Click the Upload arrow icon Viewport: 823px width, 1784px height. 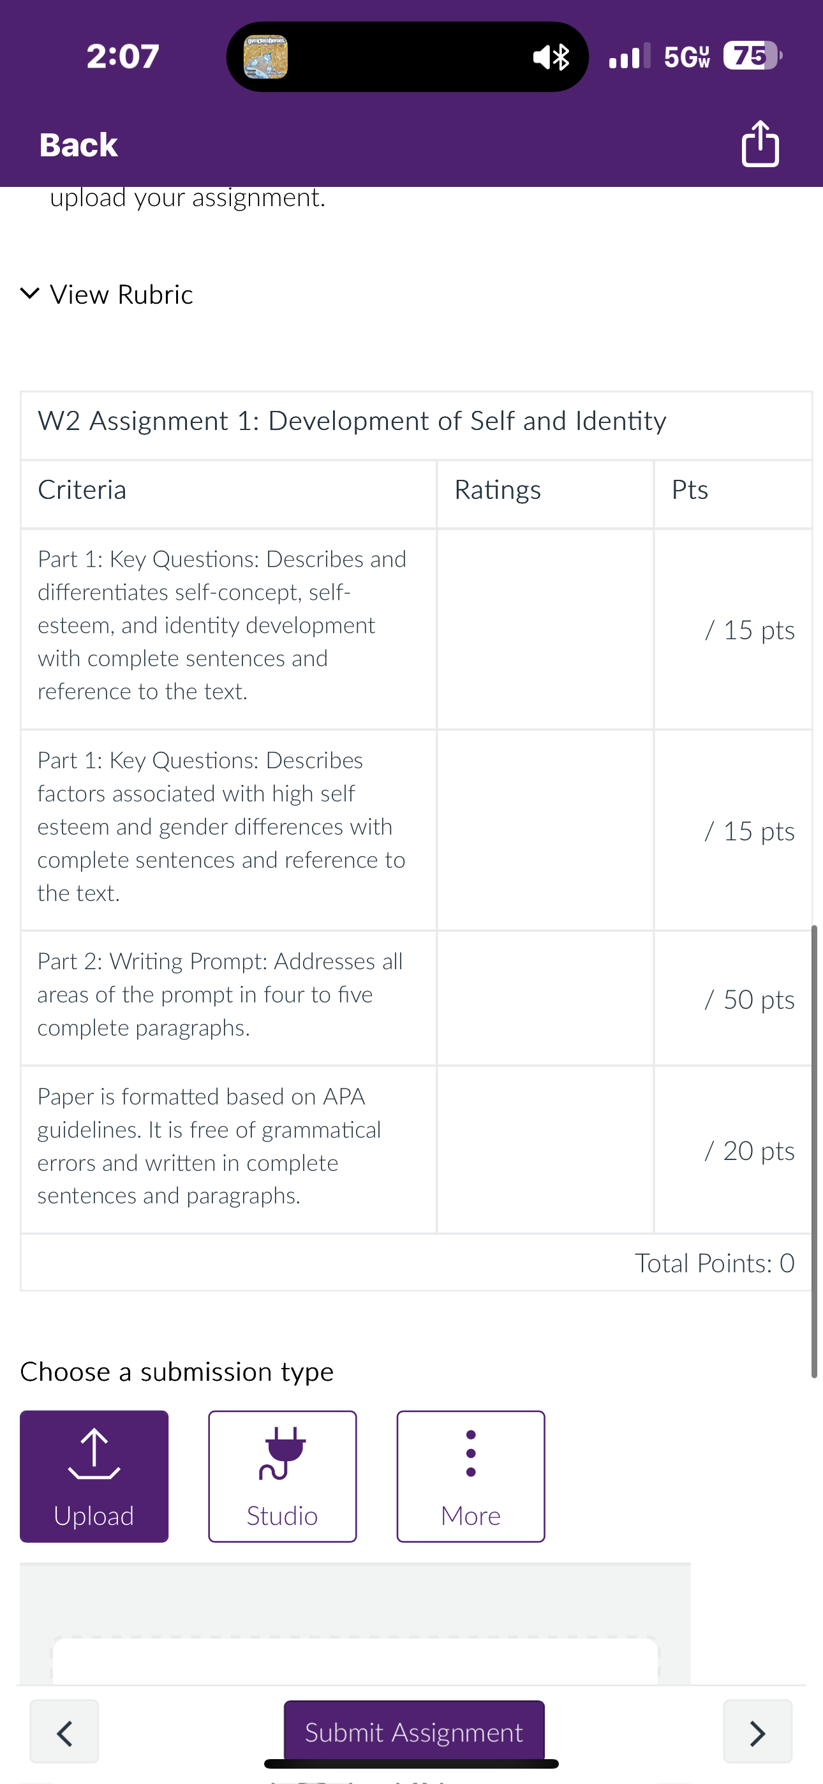coord(94,1453)
